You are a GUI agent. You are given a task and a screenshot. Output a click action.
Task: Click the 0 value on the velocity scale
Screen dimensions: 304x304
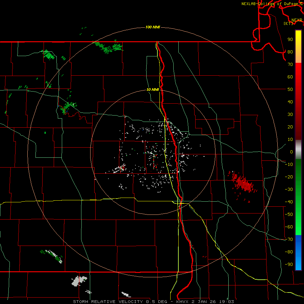(292, 152)
